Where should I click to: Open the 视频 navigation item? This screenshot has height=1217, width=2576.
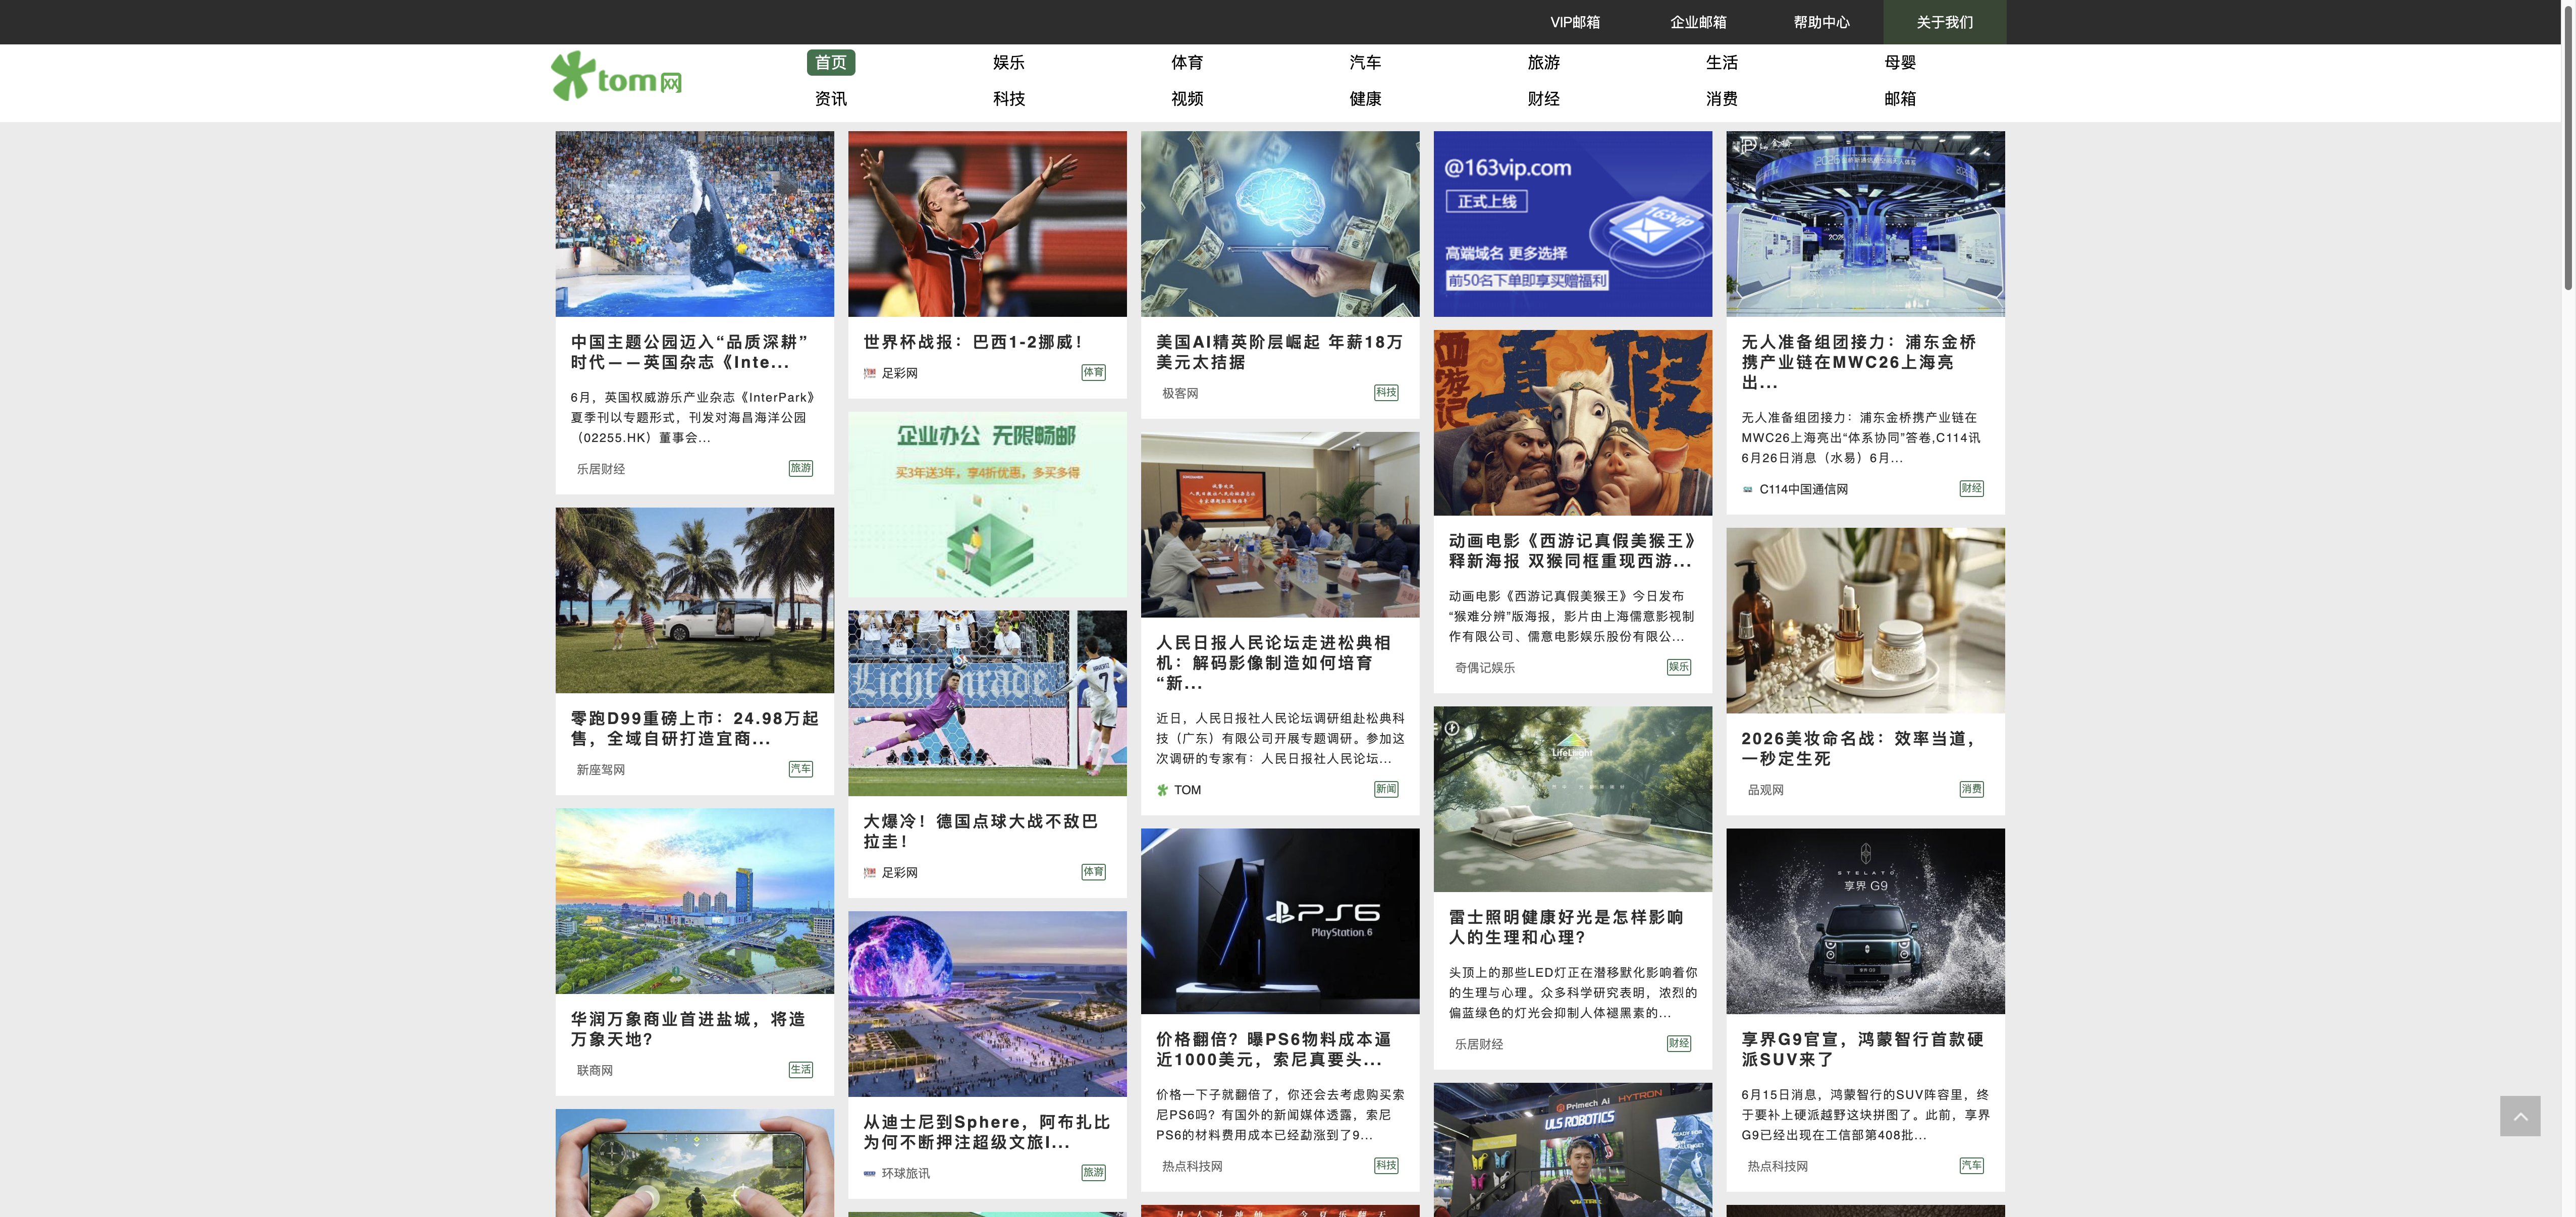pyautogui.click(x=1186, y=98)
